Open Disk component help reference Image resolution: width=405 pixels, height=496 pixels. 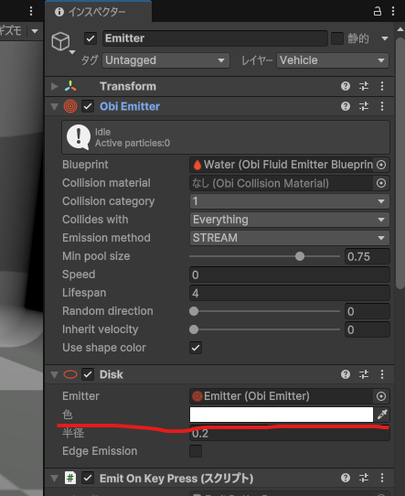(346, 374)
